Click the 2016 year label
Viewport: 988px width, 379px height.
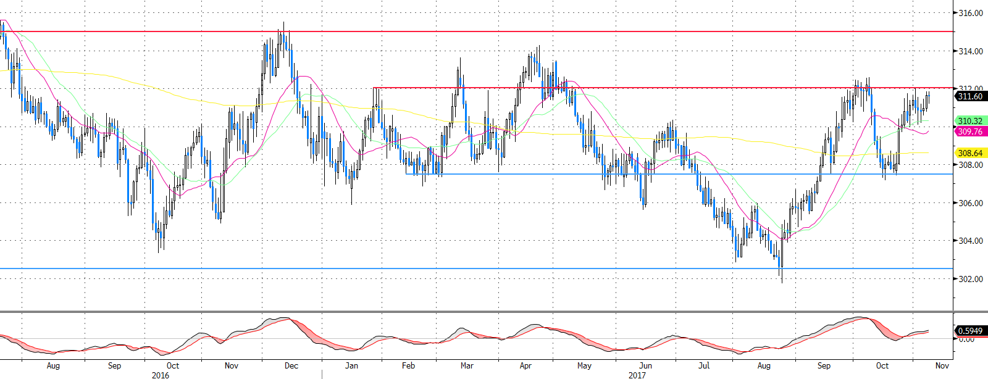pyautogui.click(x=160, y=375)
